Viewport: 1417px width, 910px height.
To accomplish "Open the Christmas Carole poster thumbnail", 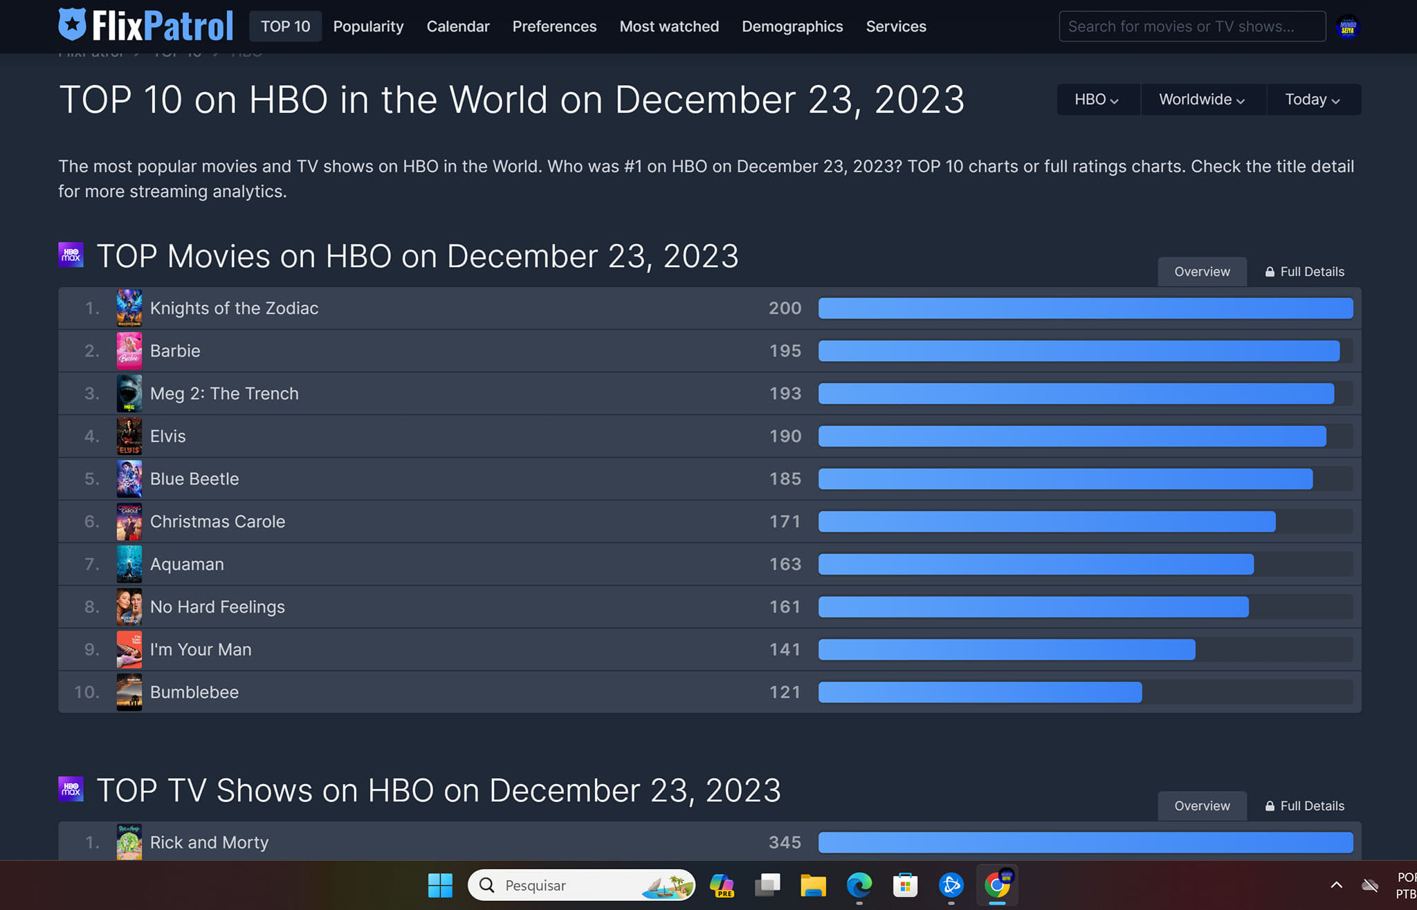I will [129, 521].
